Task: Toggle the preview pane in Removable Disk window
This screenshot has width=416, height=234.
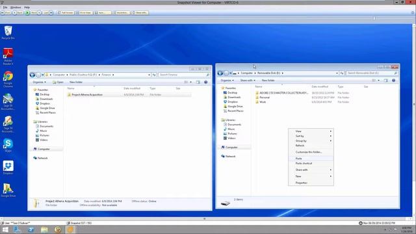Action: (385, 81)
